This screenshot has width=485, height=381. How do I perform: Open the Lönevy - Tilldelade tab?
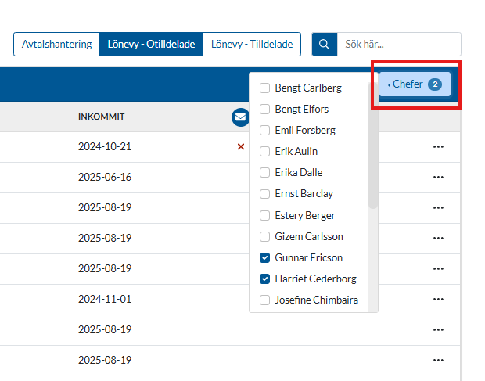[x=251, y=45]
